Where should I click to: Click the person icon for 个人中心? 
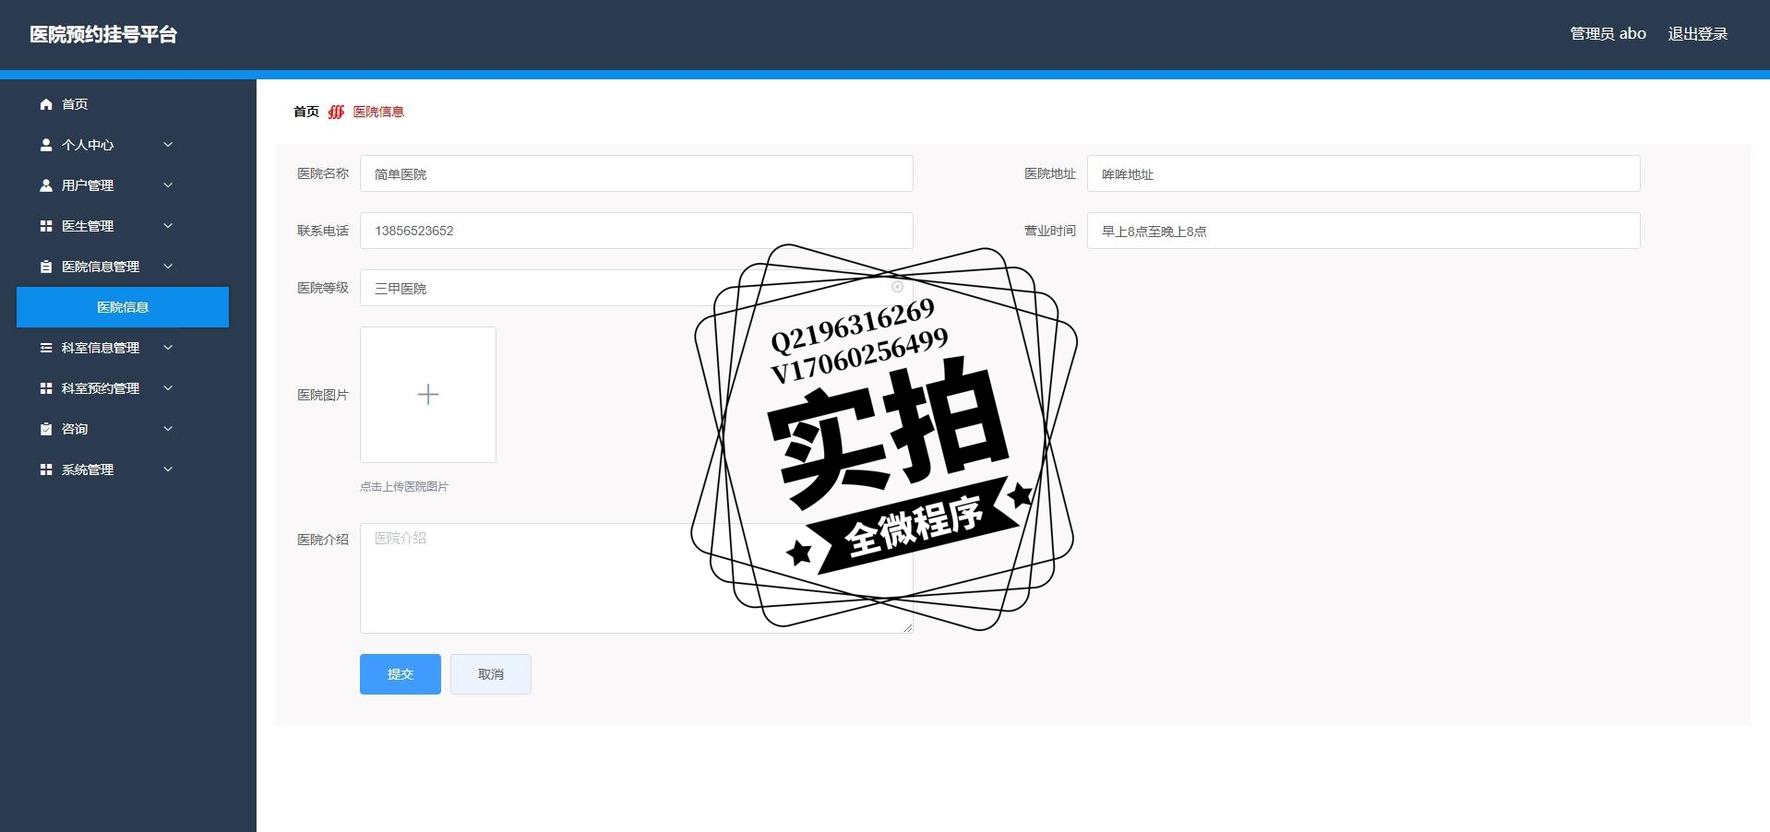[46, 145]
